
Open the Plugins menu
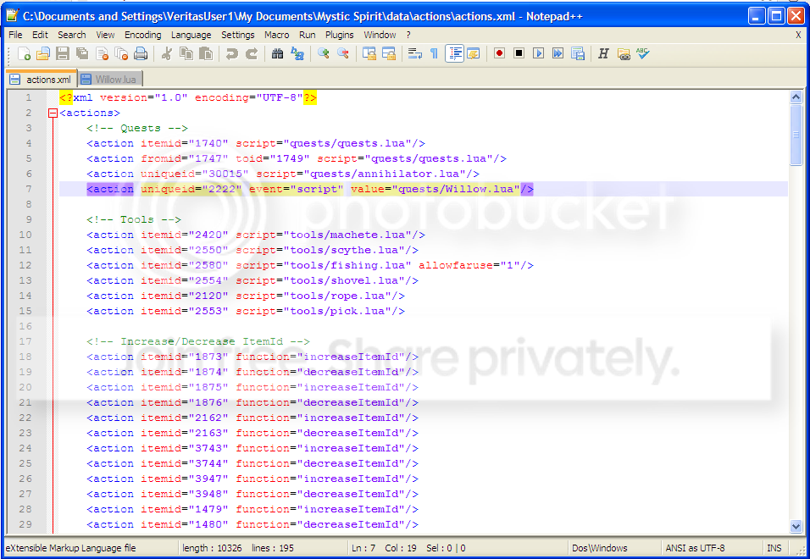pos(340,35)
